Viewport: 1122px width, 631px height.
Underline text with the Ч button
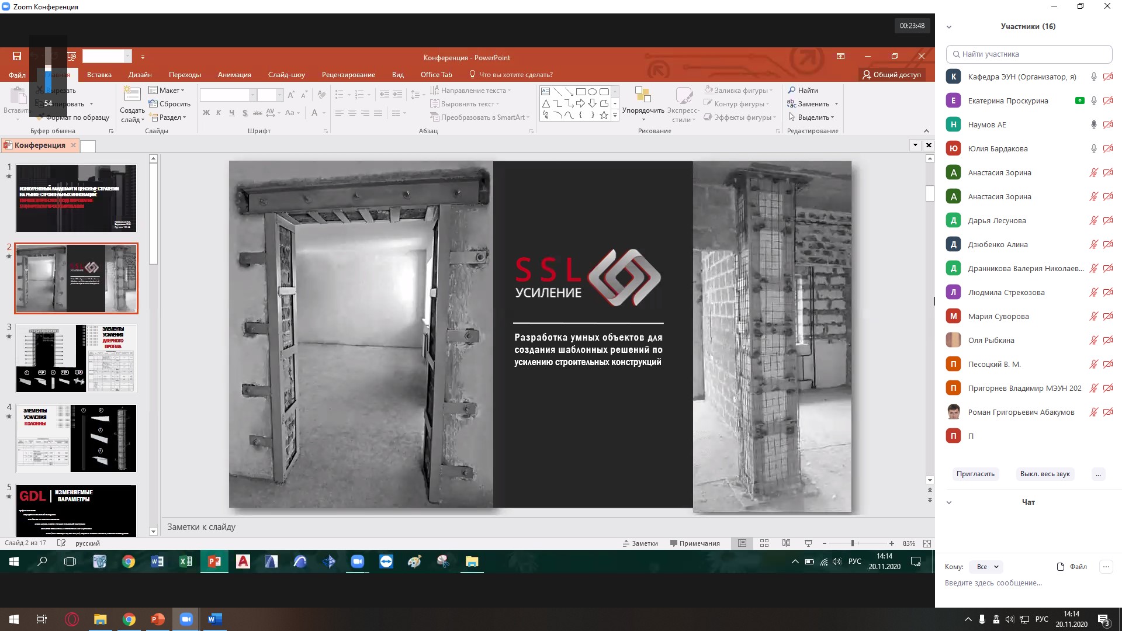pyautogui.click(x=231, y=113)
